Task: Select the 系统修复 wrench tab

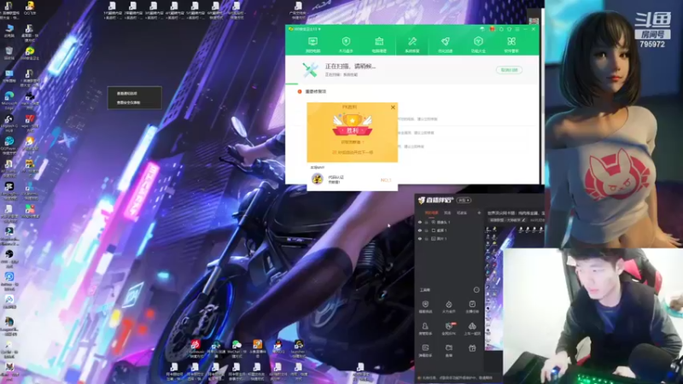Action: point(412,45)
